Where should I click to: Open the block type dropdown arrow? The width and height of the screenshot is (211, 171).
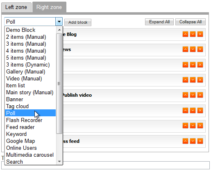coord(59,22)
